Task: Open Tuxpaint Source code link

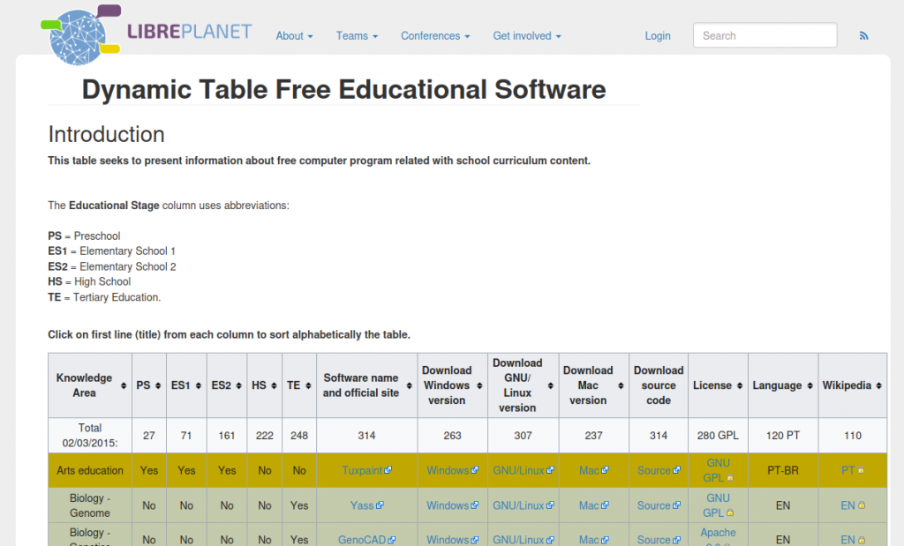Action: click(659, 470)
